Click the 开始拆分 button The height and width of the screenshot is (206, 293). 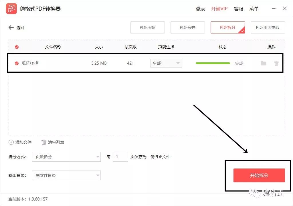[259, 175]
